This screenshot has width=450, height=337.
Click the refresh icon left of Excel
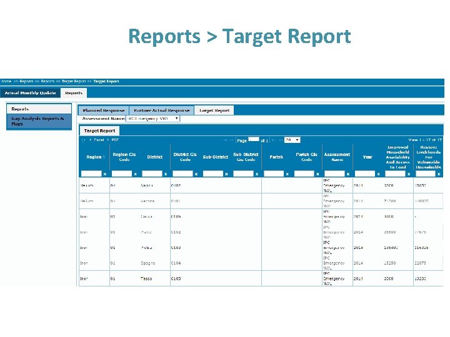pos(84,140)
